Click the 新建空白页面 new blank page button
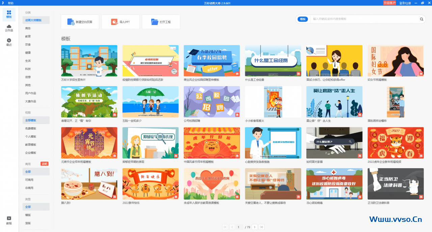This screenshot has height=232, width=432. pyautogui.click(x=80, y=22)
